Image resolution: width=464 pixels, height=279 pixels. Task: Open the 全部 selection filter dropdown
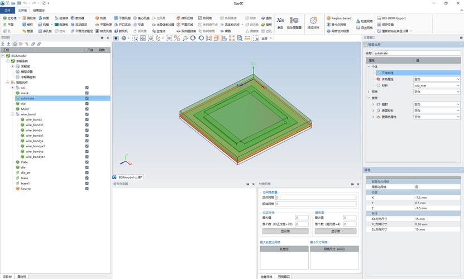267,38
